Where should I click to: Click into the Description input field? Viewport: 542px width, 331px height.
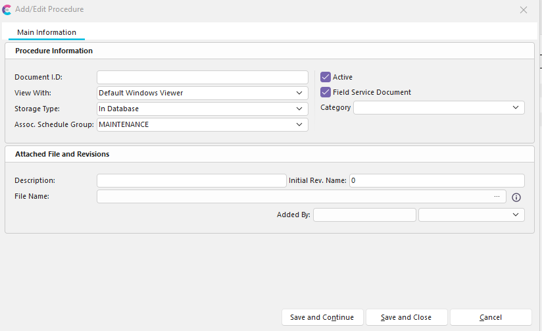pos(191,180)
